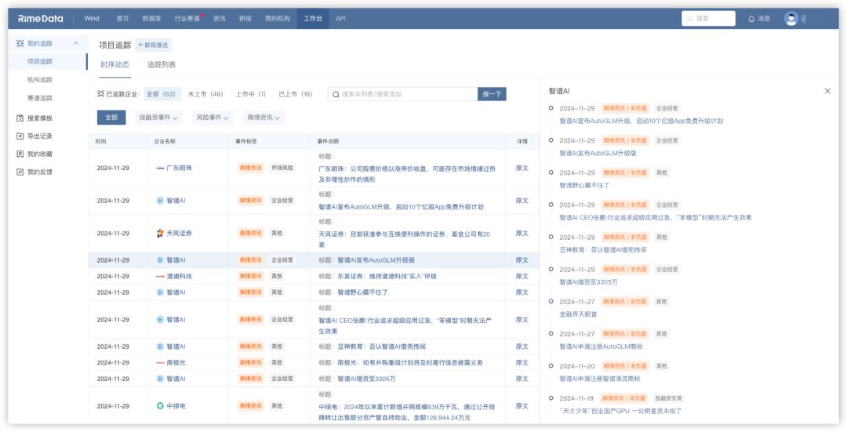The height and width of the screenshot is (432, 847).
Task: Click the 我的追踪 sidebar icon
Action: (20, 43)
